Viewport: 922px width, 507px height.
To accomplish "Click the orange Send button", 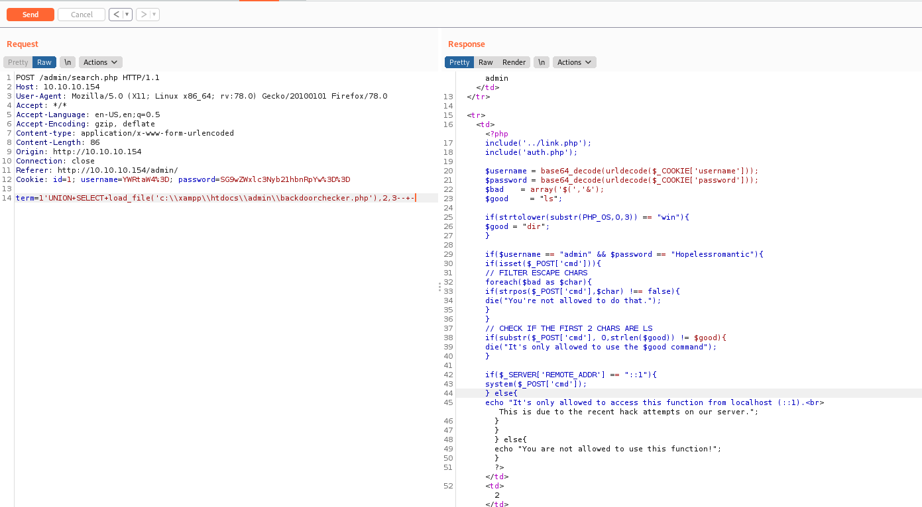I will (x=30, y=15).
